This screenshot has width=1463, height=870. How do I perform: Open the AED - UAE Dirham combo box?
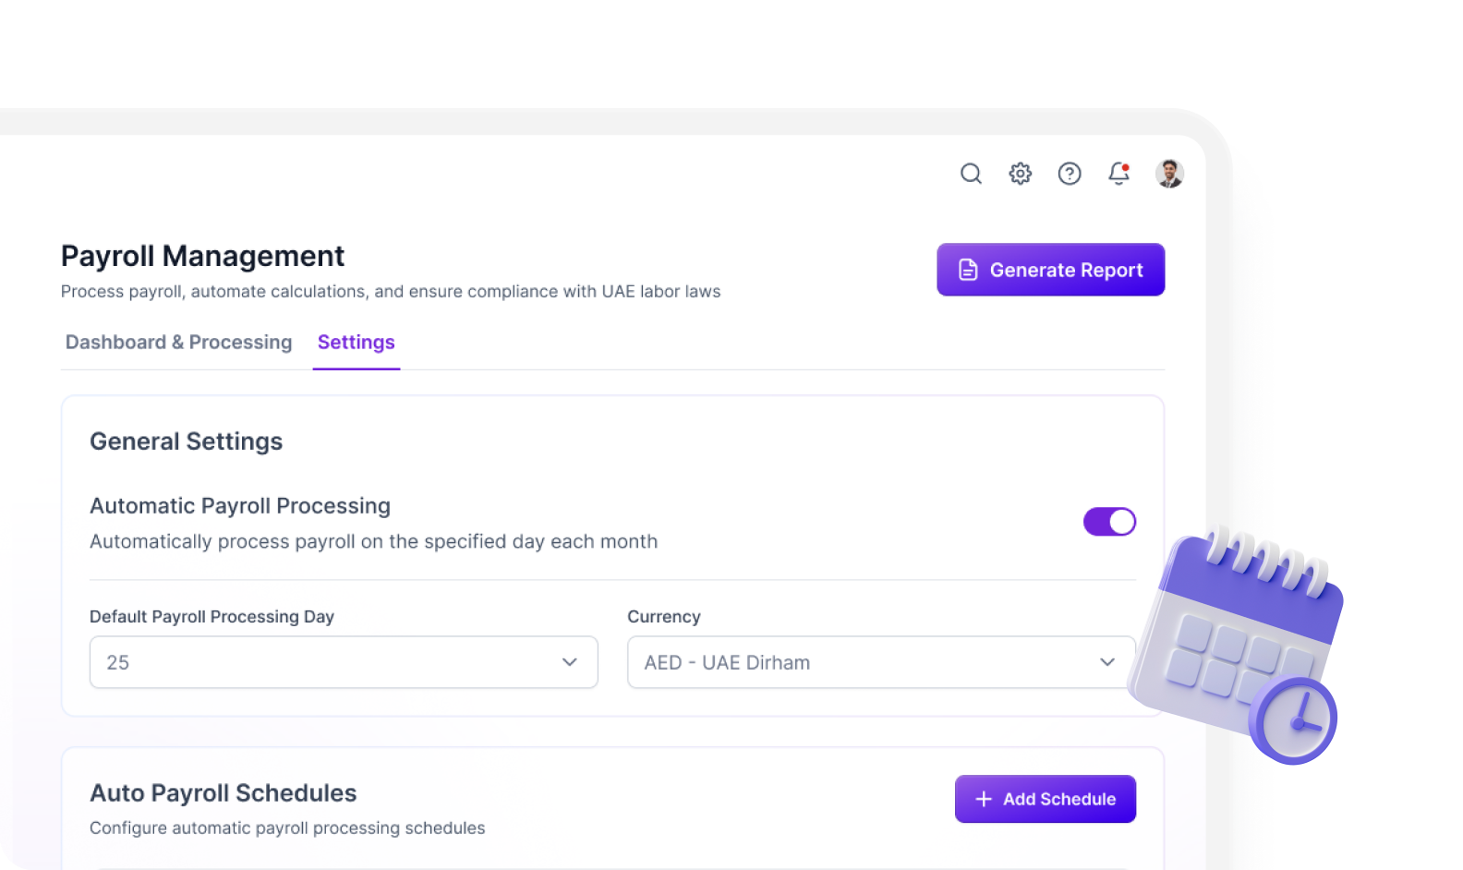pos(881,662)
